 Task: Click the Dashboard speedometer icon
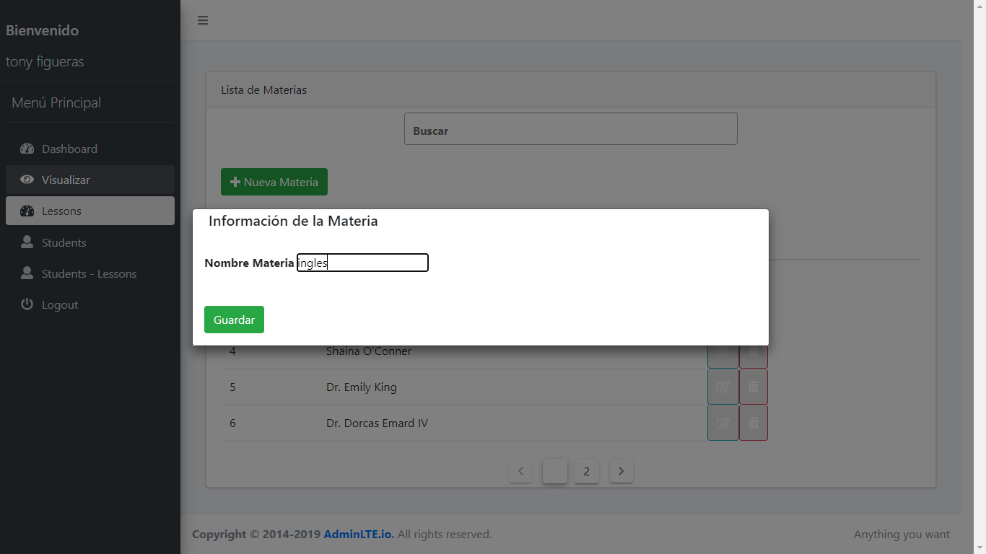coord(27,148)
